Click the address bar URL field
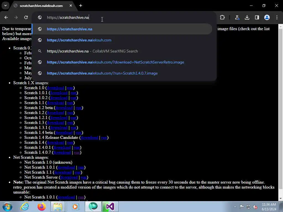283x212 pixels. point(124,17)
